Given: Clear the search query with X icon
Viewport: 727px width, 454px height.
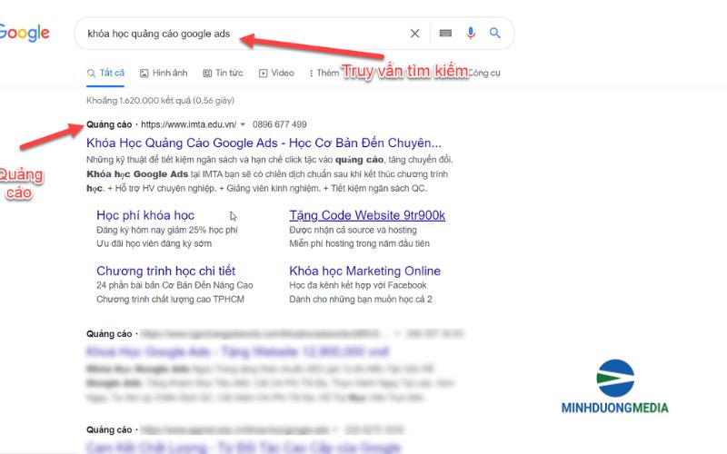Looking at the screenshot, I should click(415, 34).
